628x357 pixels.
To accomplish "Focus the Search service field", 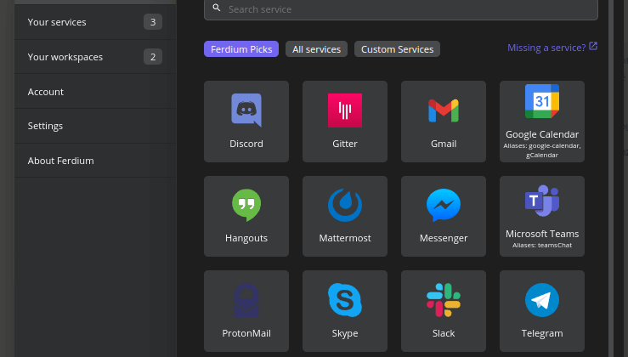I will click(x=401, y=9).
